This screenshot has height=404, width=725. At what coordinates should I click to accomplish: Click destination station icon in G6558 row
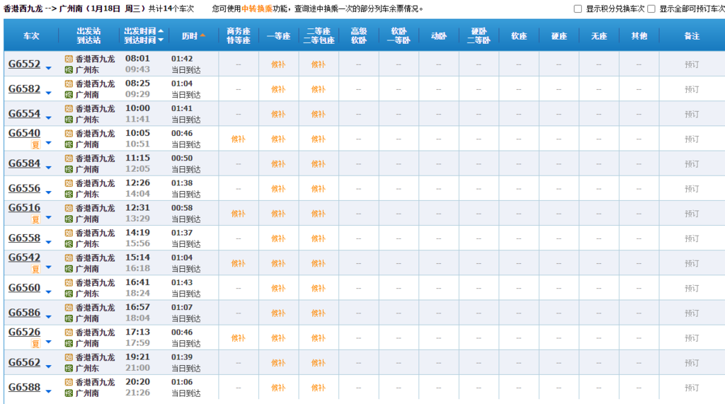[x=69, y=244]
